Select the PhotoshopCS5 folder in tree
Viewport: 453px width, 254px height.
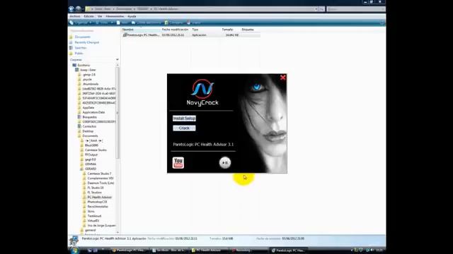coord(97,202)
